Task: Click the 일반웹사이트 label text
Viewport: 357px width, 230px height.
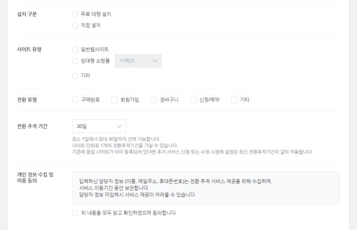Action: tap(95, 50)
